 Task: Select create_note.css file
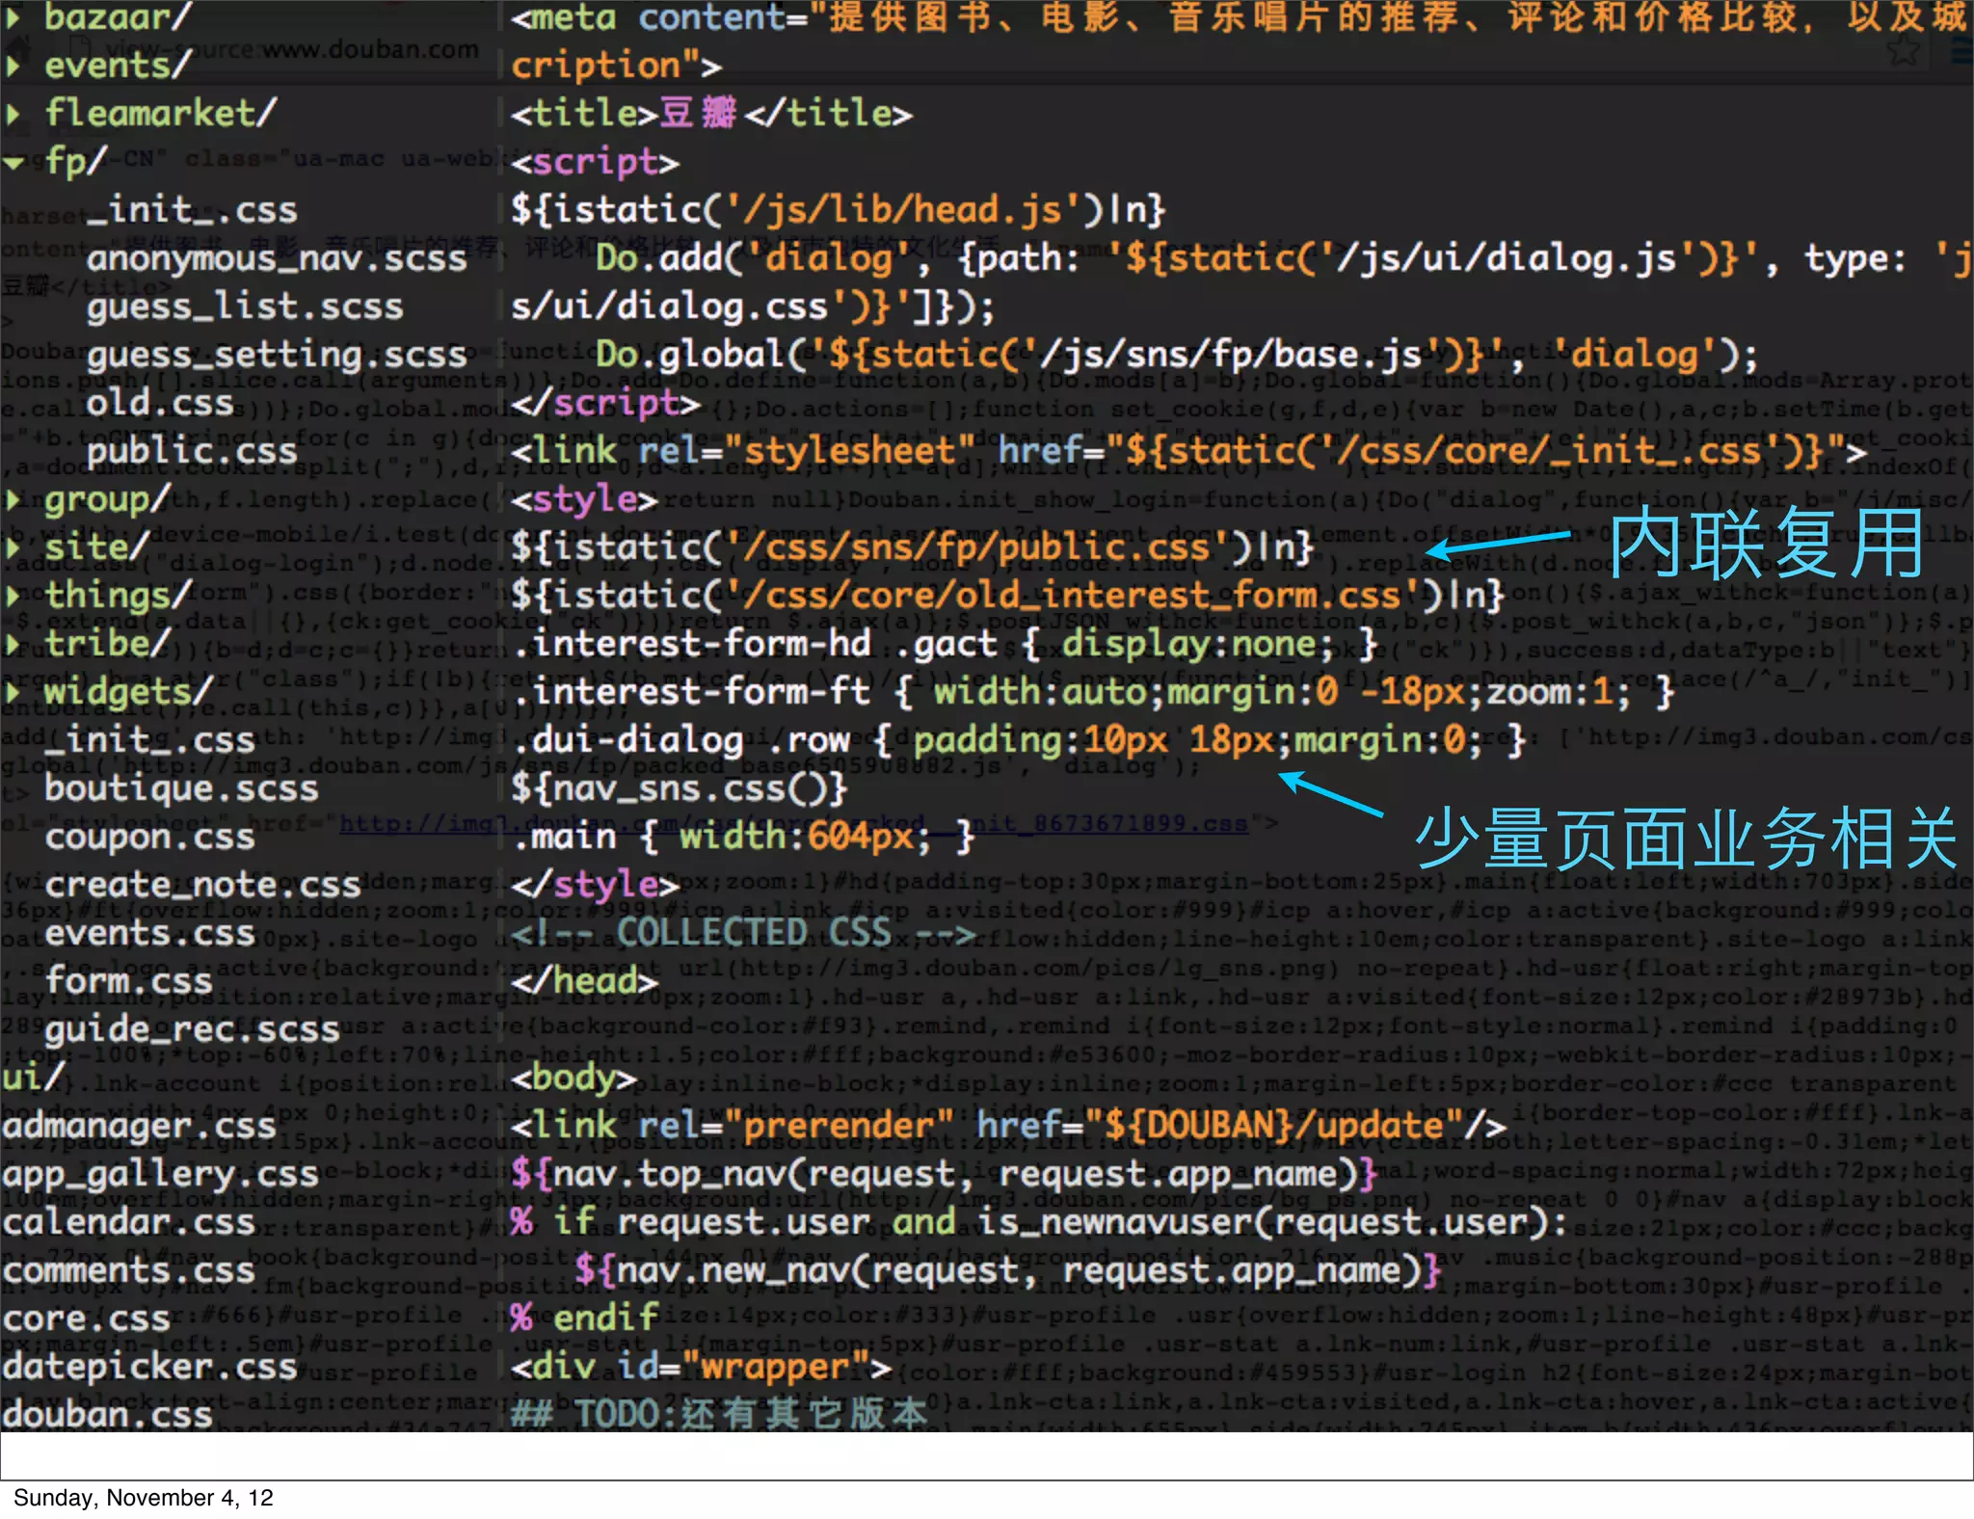pyautogui.click(x=201, y=885)
